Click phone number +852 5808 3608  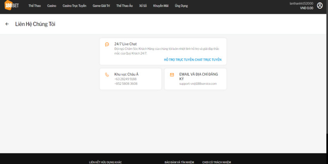(126, 84)
